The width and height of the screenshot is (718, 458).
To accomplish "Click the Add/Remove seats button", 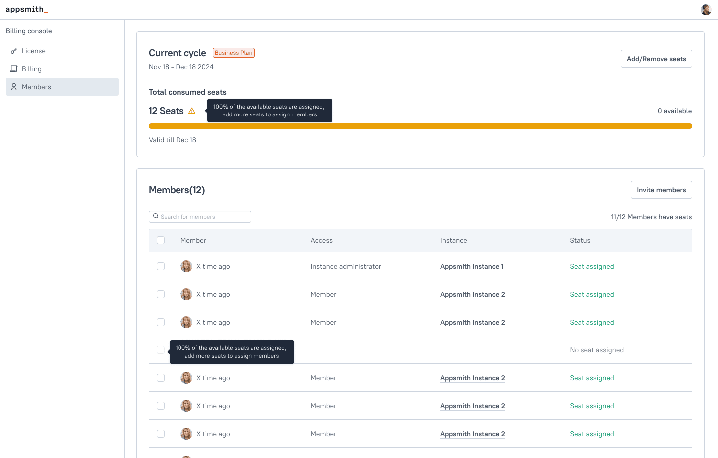I will (x=656, y=59).
